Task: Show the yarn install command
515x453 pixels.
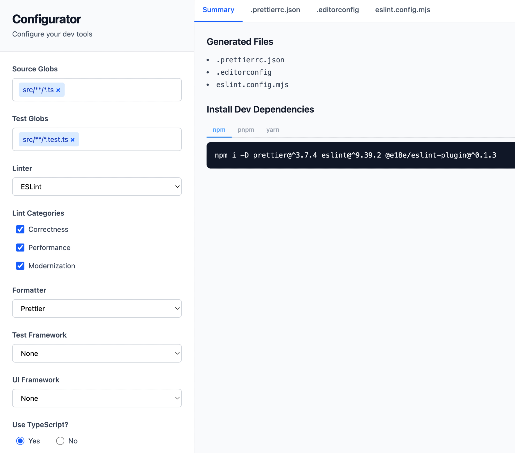Action: coord(272,130)
